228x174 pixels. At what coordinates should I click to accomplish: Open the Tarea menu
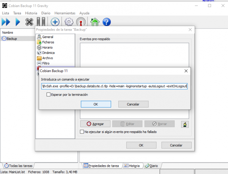click(17, 13)
